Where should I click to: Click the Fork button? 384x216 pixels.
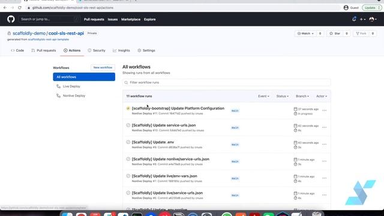(x=361, y=34)
